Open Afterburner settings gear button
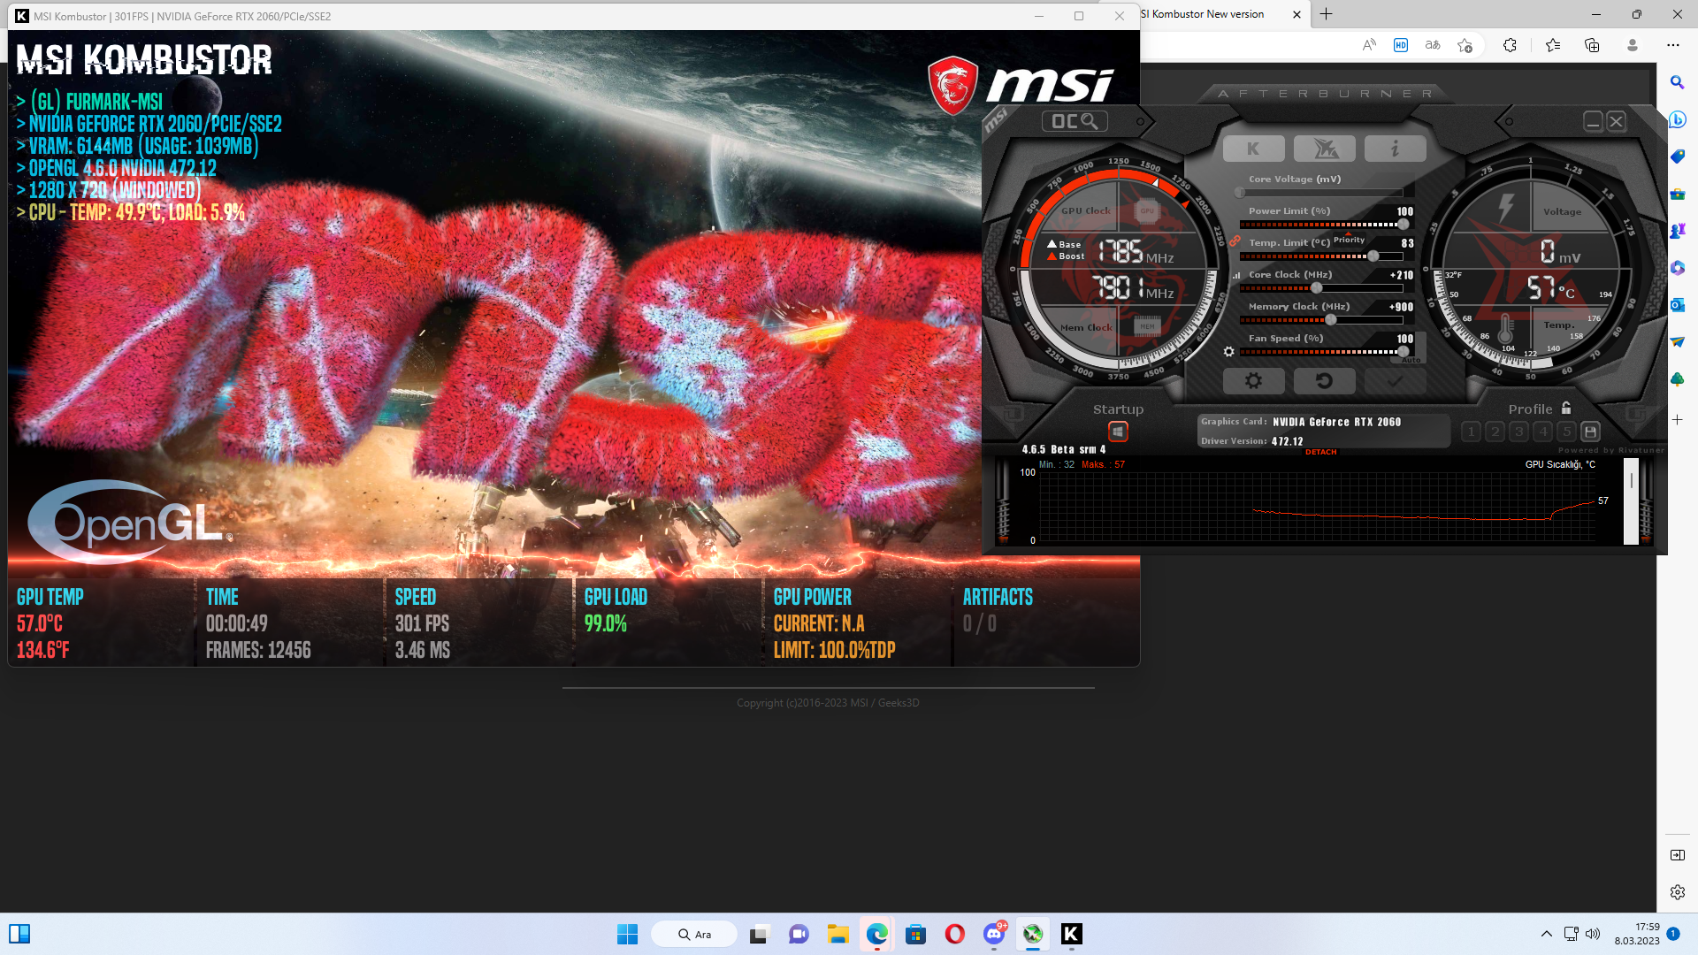Screen dimensions: 1698x955 click(1253, 381)
